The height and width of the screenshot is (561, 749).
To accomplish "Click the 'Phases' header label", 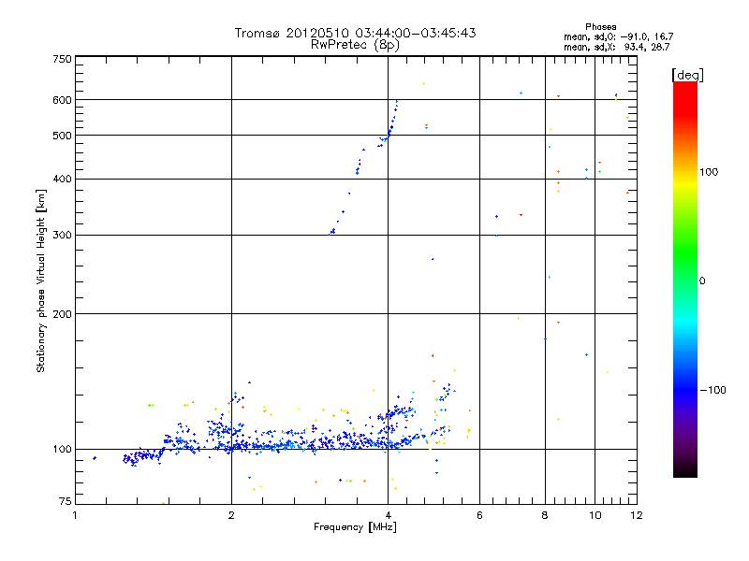I will click(x=600, y=27).
